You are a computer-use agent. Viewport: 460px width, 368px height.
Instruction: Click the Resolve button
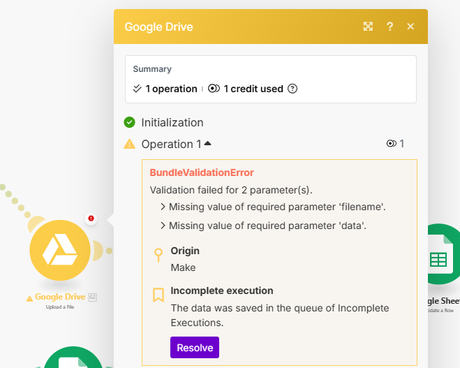pyautogui.click(x=195, y=348)
